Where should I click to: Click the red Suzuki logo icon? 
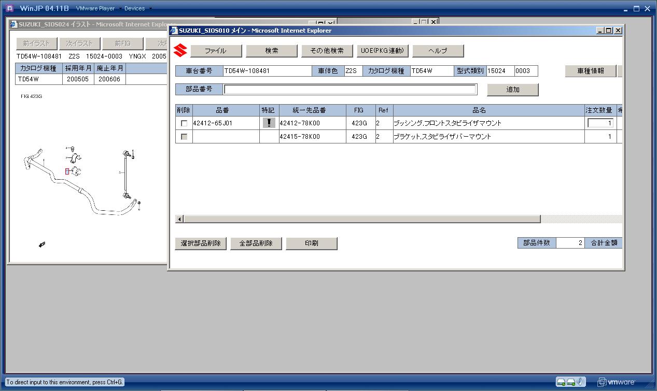tap(180, 50)
